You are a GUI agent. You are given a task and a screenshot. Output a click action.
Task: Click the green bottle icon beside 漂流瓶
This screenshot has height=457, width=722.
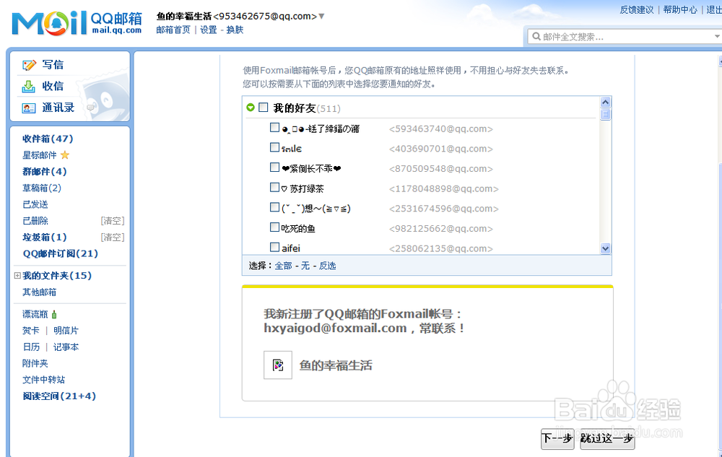tap(54, 314)
